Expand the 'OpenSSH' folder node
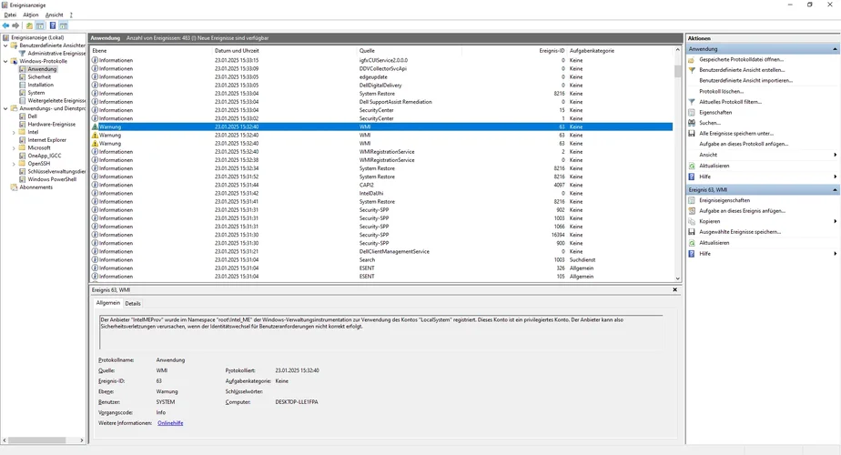The height and width of the screenshot is (455, 841). click(14, 164)
